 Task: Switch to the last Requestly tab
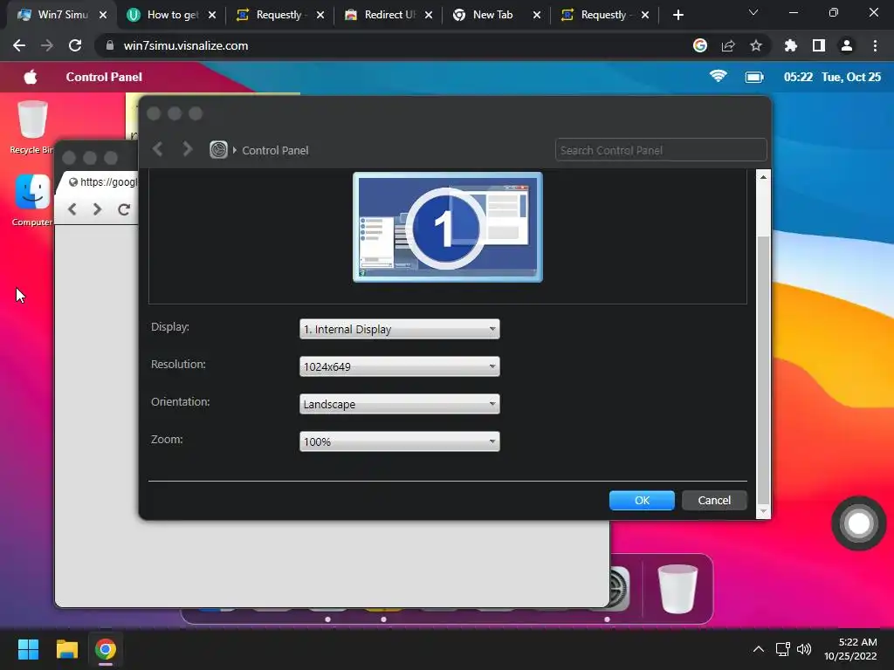click(604, 16)
